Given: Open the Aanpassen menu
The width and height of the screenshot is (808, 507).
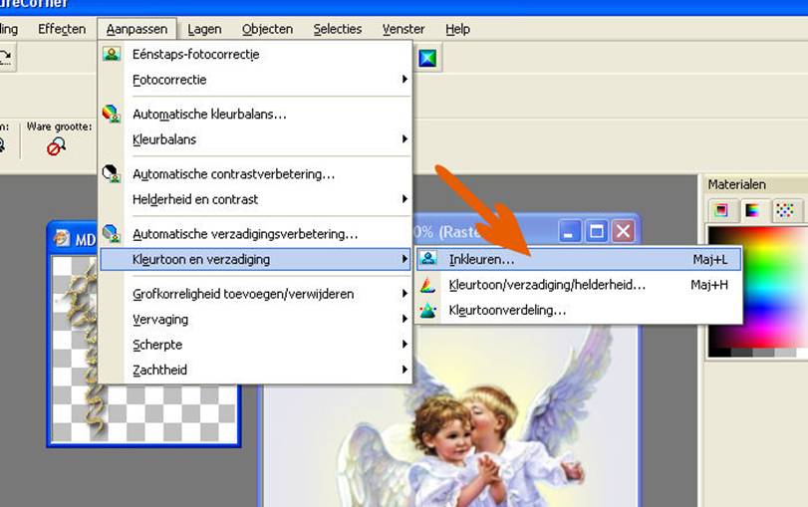Looking at the screenshot, I should pyautogui.click(x=136, y=29).
